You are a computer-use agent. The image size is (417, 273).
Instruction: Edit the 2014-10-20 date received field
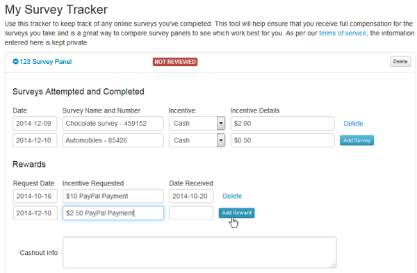pyautogui.click(x=191, y=196)
